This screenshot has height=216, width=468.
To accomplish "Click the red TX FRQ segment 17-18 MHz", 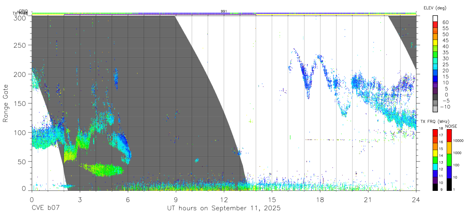I will coord(435,132).
